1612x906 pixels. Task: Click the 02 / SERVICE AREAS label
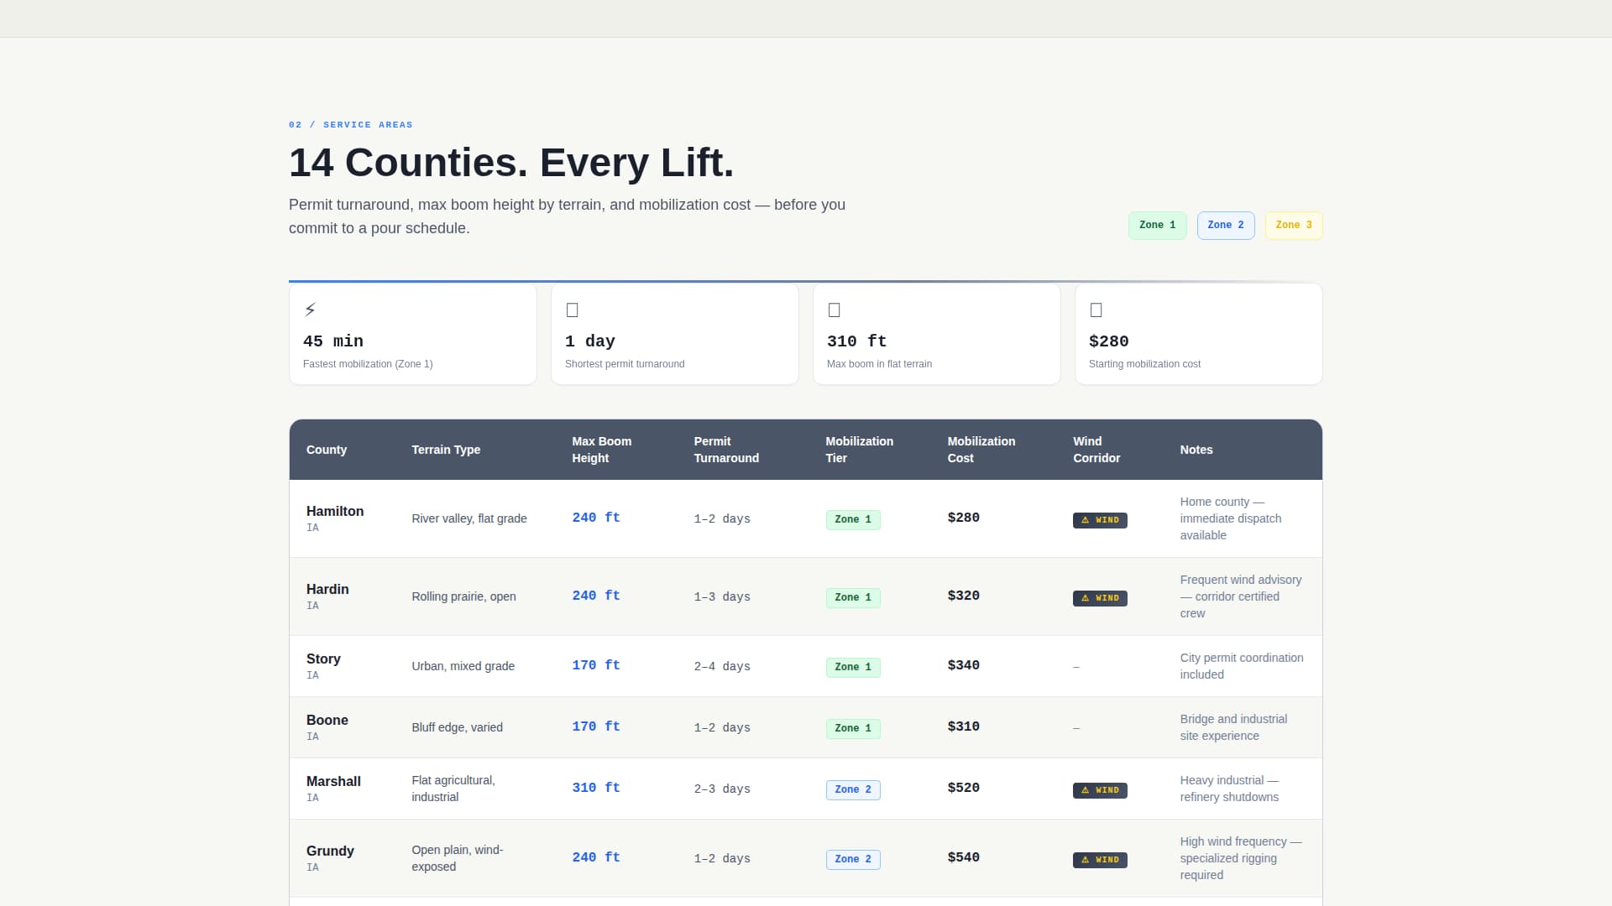(351, 125)
